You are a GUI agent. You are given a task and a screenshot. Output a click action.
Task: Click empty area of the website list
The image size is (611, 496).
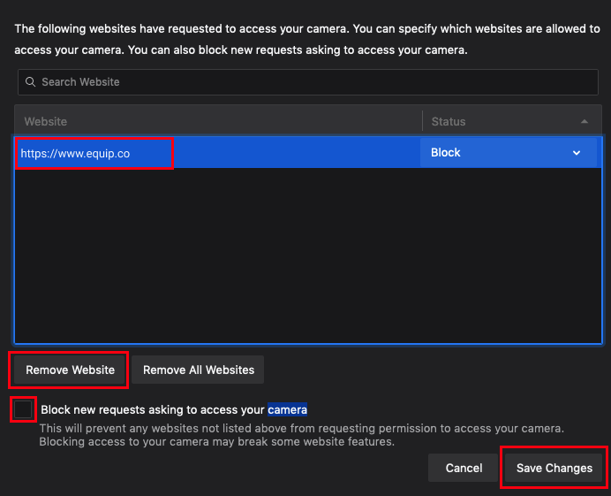[x=307, y=256]
